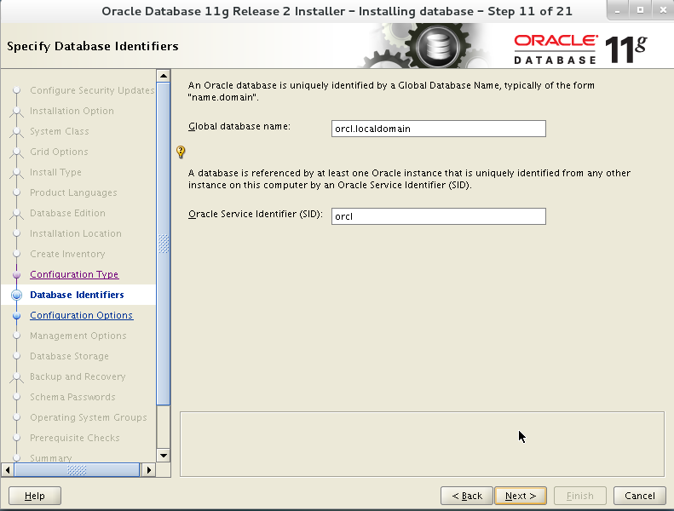Open the Configuration Options step link

(x=82, y=315)
